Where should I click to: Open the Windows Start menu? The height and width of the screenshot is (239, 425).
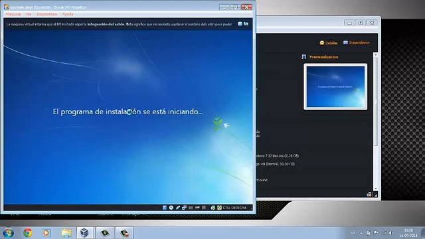pos(9,233)
